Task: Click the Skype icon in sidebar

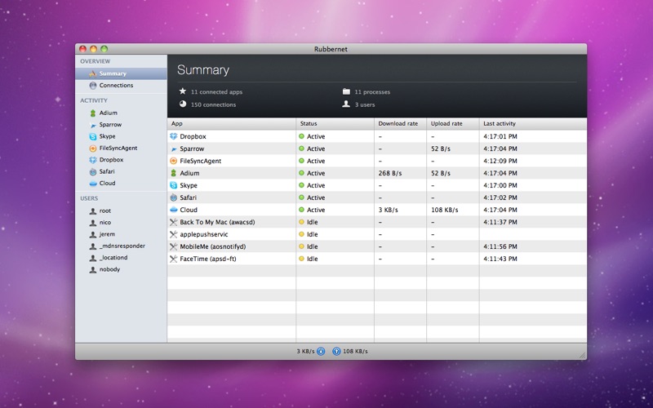Action: coord(93,136)
